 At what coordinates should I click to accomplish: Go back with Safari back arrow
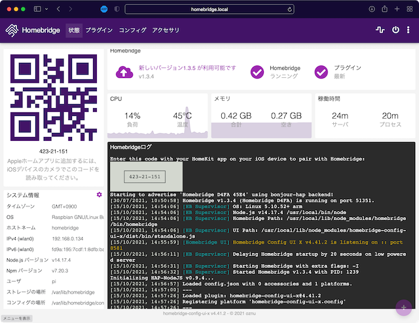(58, 9)
